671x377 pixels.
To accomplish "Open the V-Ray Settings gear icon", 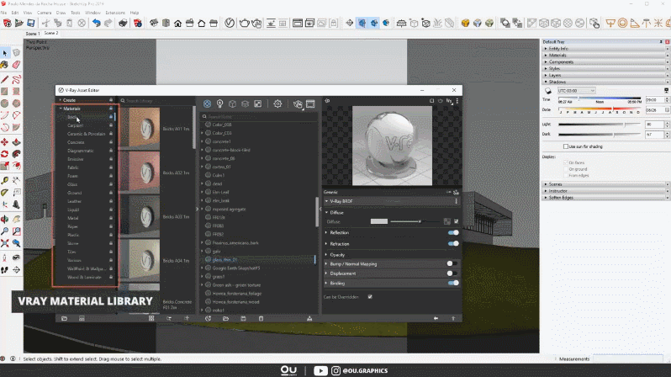I will tap(277, 104).
